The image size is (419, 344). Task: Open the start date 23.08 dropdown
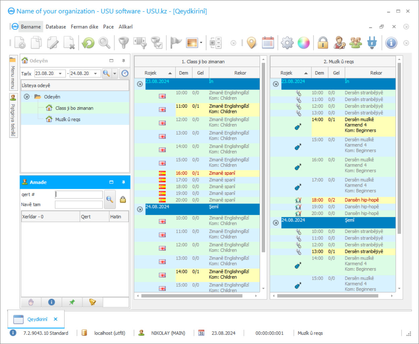pyautogui.click(x=60, y=73)
